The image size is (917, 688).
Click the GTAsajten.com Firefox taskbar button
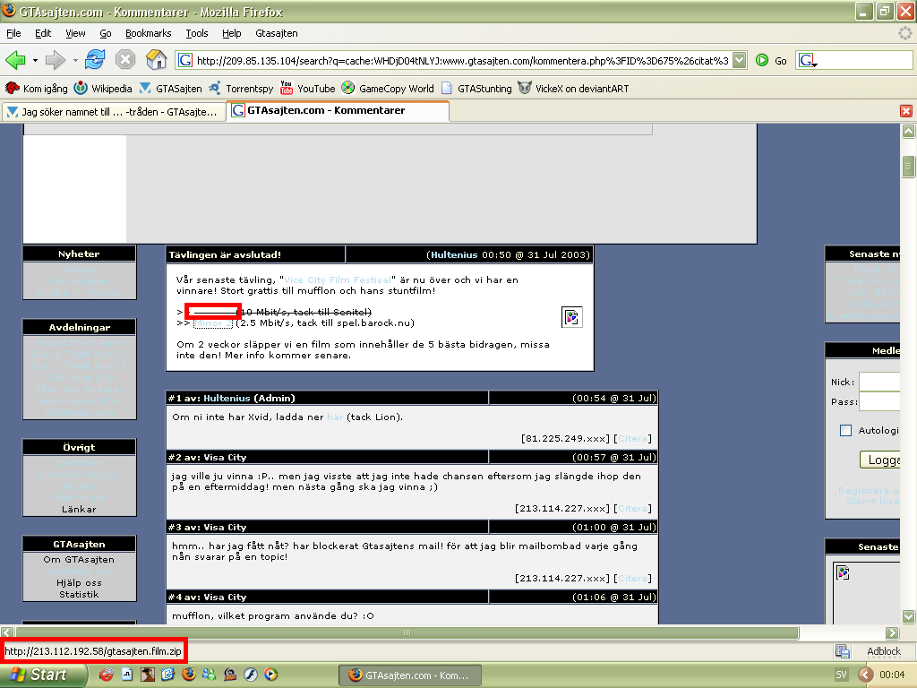[x=410, y=675]
